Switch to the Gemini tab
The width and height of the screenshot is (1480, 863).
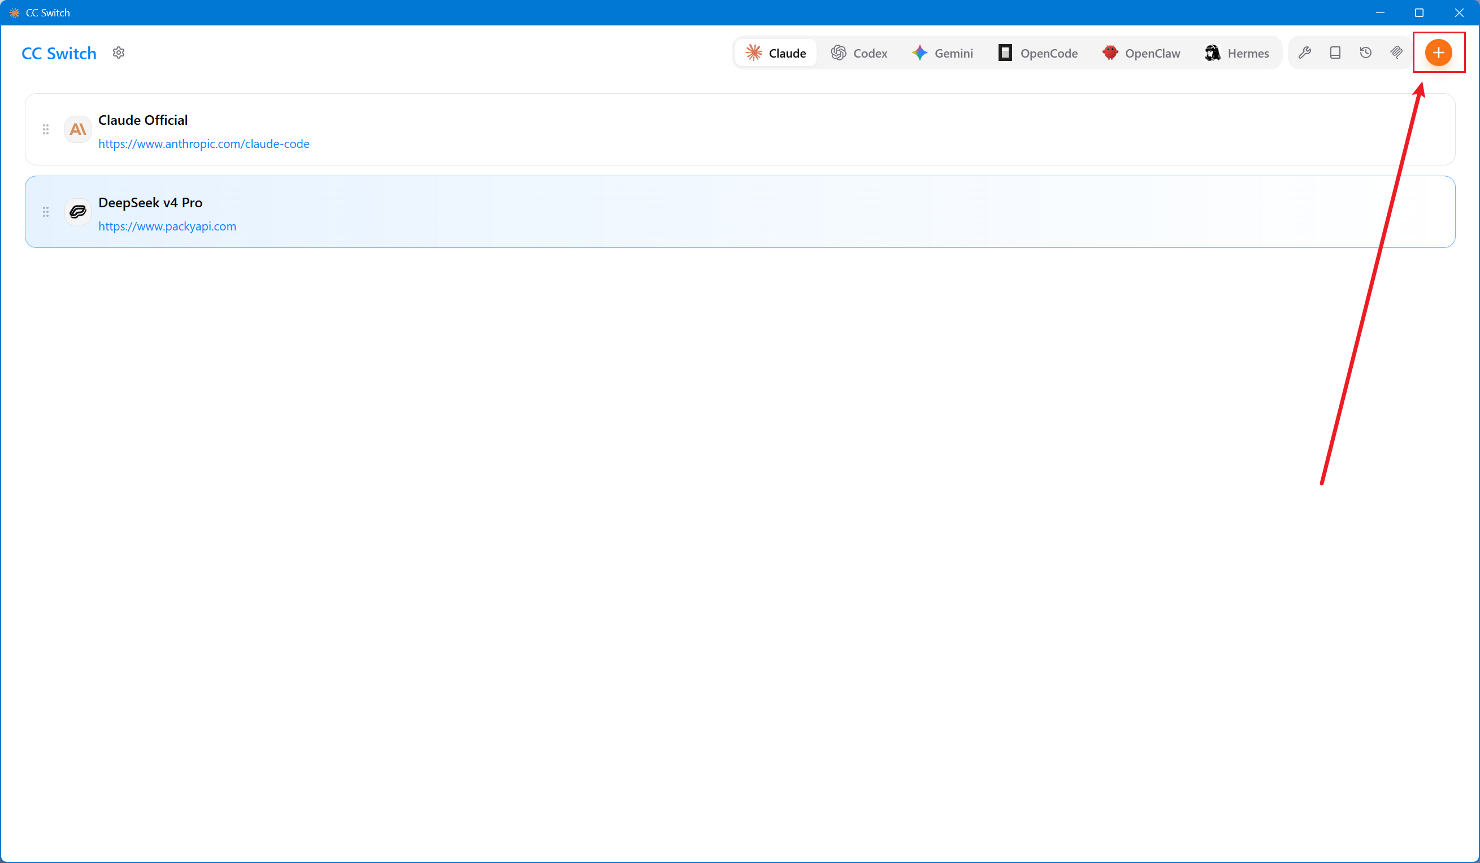pyautogui.click(x=943, y=53)
